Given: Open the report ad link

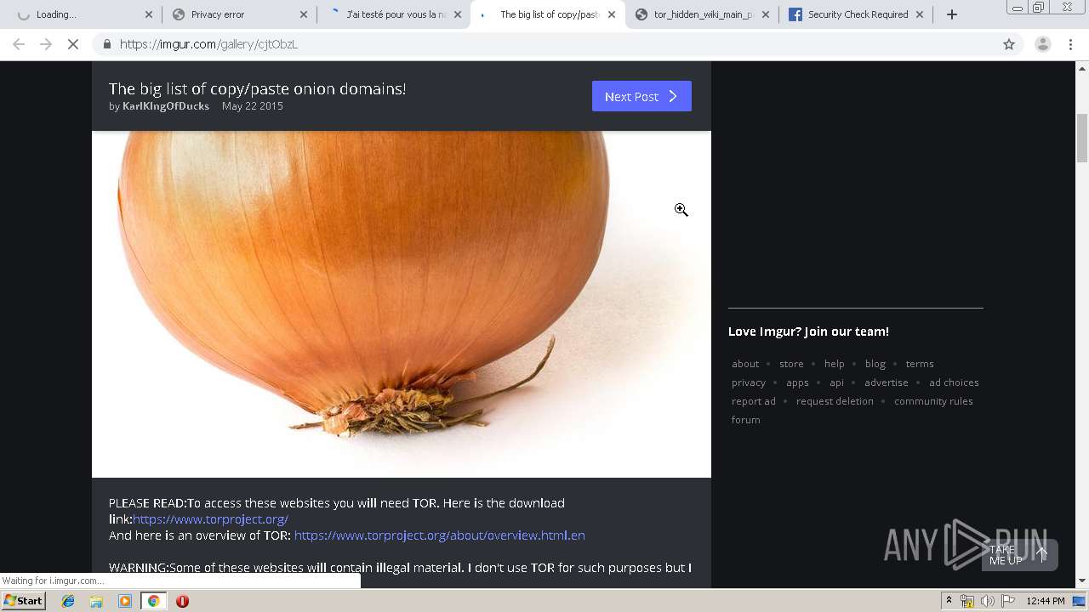Looking at the screenshot, I should tap(754, 401).
